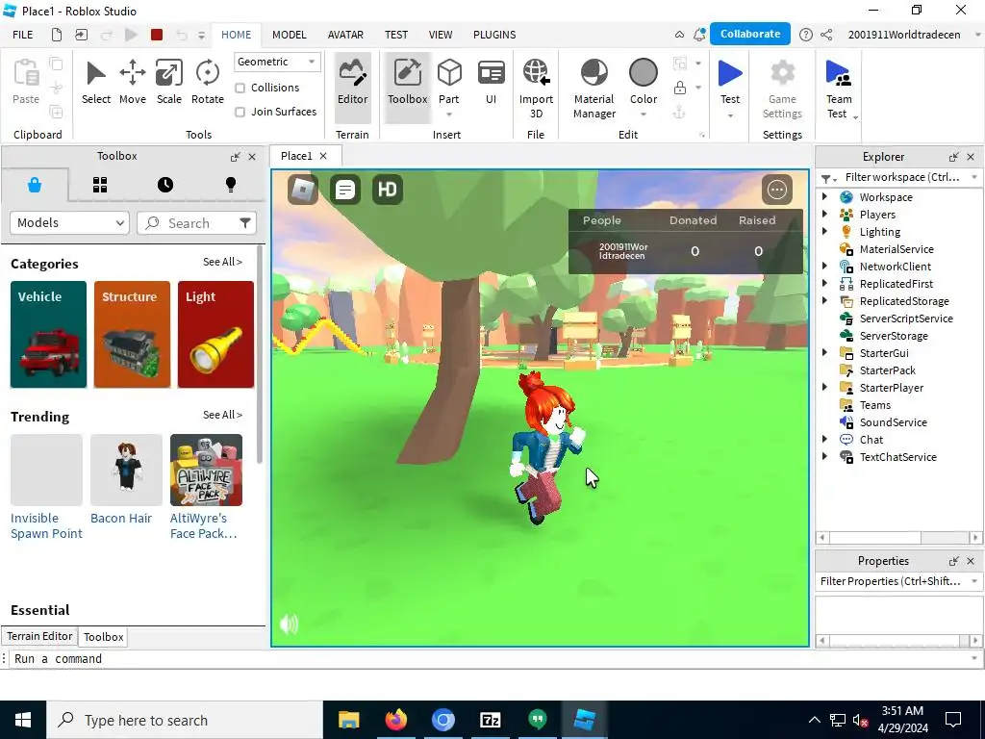Activate the Move tool
This screenshot has width=985, height=739.
[x=133, y=82]
